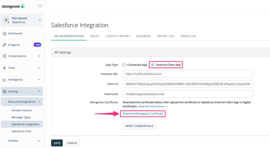This screenshot has width=270, height=148.
Task: Click the Salesforce Integration page heading
Action: pos(80,25)
